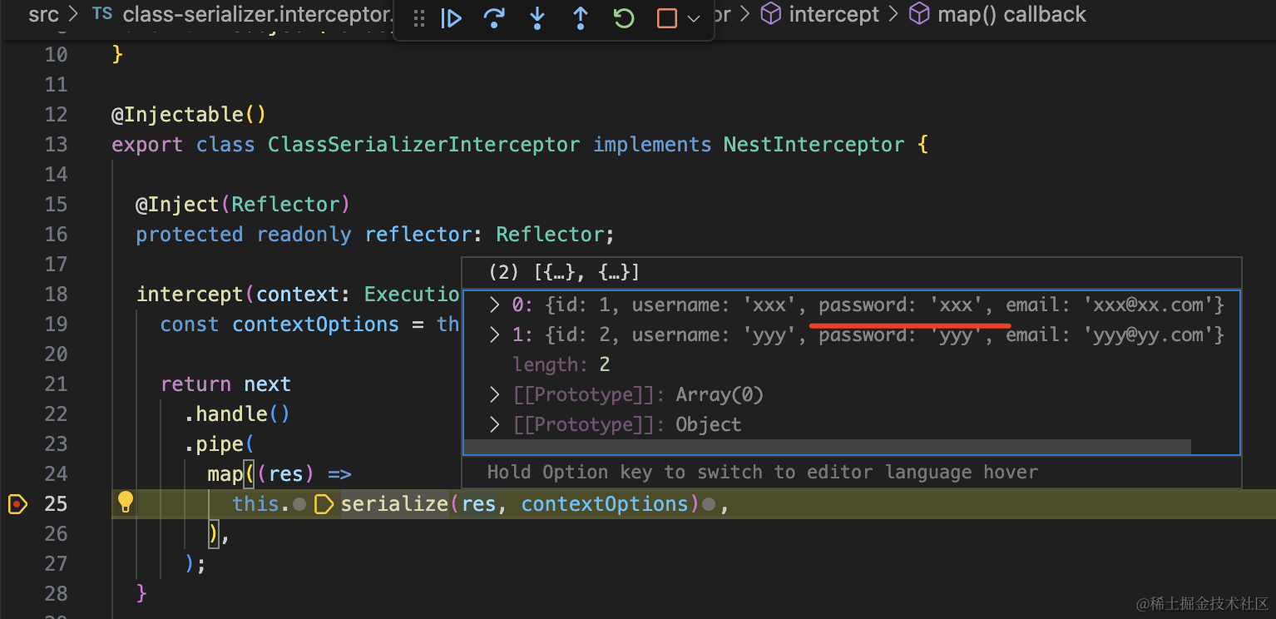Viewport: 1276px width, 619px height.
Task: Toggle the breakpoint on line 25
Action: [x=17, y=504]
